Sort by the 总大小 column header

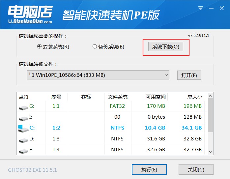(186, 97)
